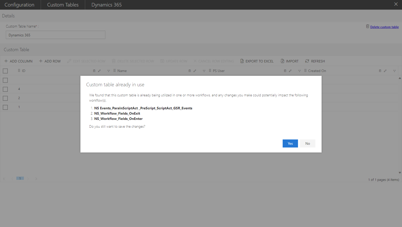The width and height of the screenshot is (402, 227).
Task: Confirm saving changes with Yes
Action: tap(290, 143)
